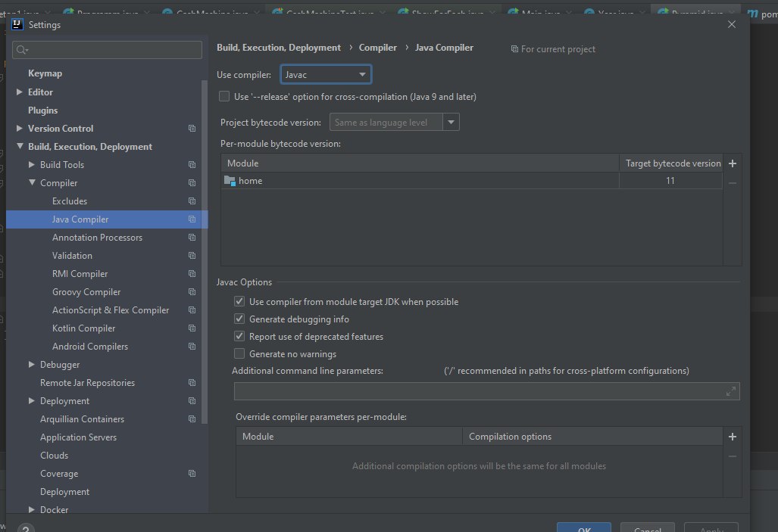Click the project-level icon beside Coverage
This screenshot has height=532, width=778.
click(192, 474)
